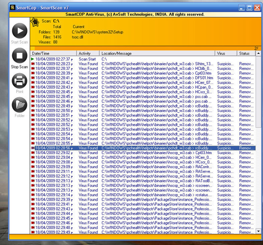Click red bug icon on 02:28:53 row

coord(33,129)
